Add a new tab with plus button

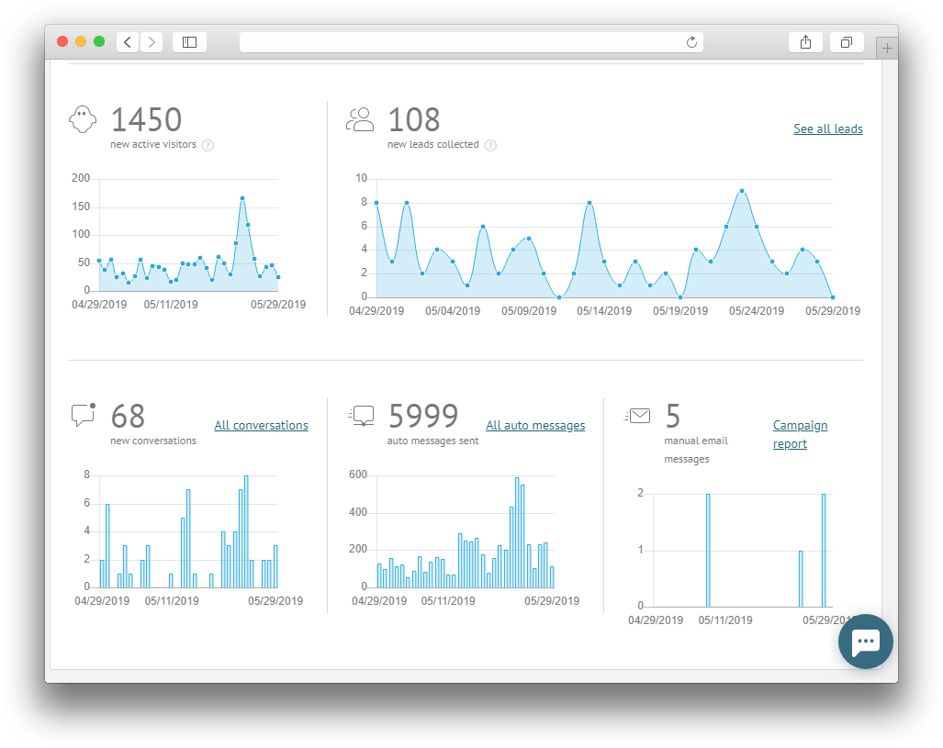887,48
